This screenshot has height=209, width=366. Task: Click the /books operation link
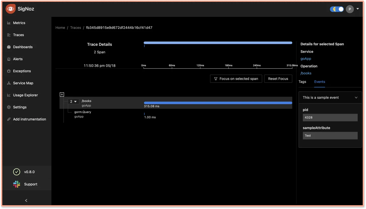(306, 73)
